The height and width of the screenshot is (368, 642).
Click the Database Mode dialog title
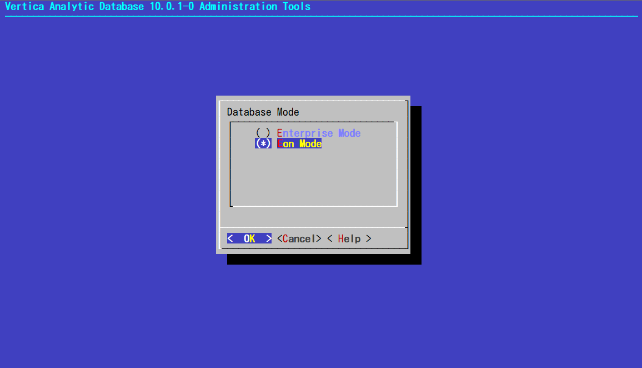point(263,112)
